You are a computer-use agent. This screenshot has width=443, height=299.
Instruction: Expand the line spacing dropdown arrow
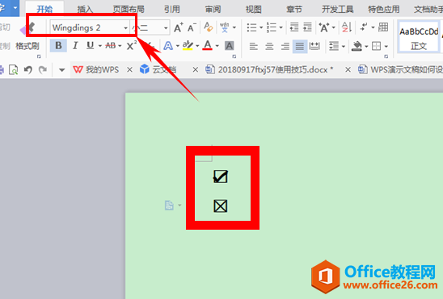[344, 46]
